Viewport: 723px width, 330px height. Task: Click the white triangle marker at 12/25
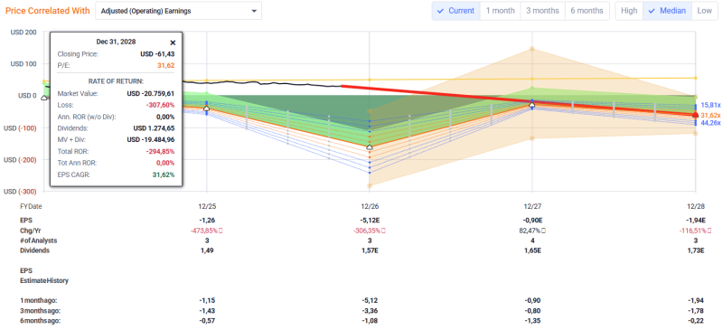[x=207, y=108]
